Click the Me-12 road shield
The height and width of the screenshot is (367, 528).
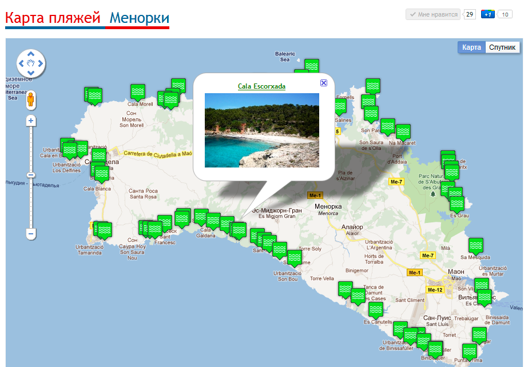click(x=435, y=290)
